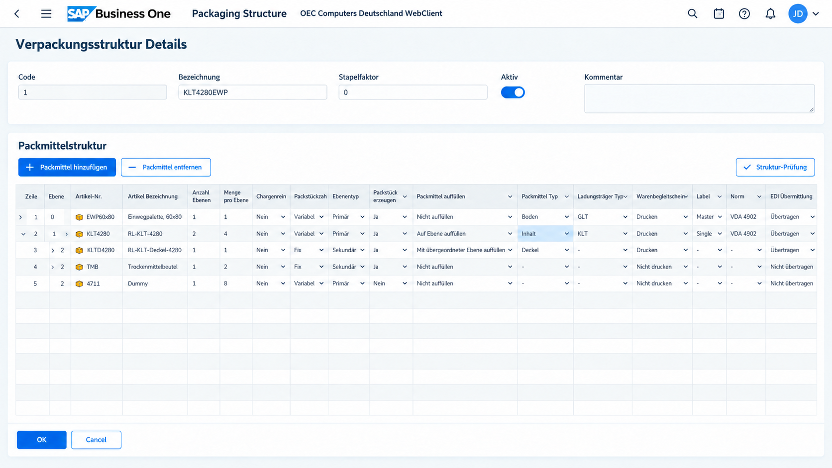Show notifications via the bell icon
This screenshot has width=832, height=468.
click(770, 14)
